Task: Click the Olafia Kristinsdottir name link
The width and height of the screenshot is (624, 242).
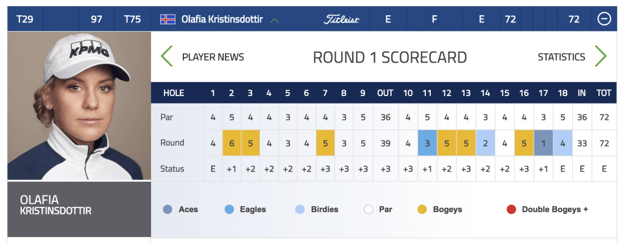Action: (222, 19)
